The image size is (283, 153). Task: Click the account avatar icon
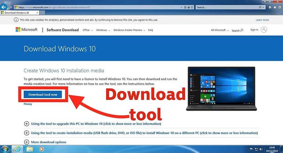click(x=264, y=29)
